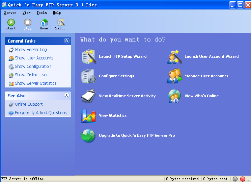Viewport: 251px width, 182px height.
Task: Open the Setup toolbar icon
Action: pyautogui.click(x=60, y=23)
